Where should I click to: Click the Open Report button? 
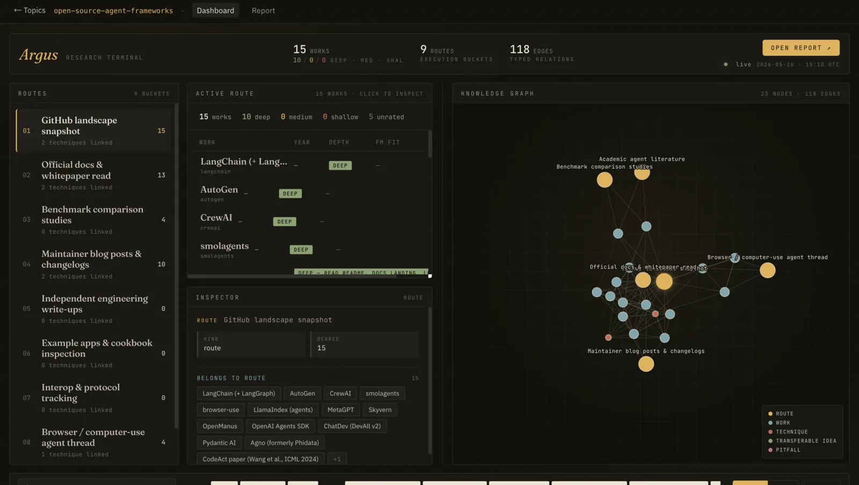800,48
